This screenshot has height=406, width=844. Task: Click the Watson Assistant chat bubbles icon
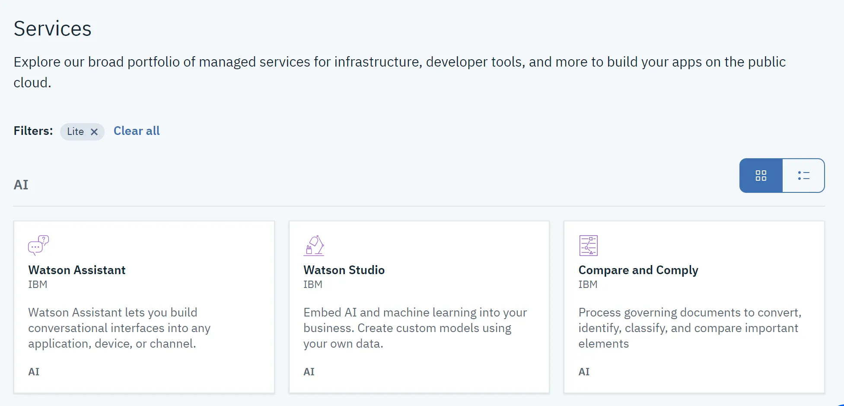pyautogui.click(x=38, y=245)
